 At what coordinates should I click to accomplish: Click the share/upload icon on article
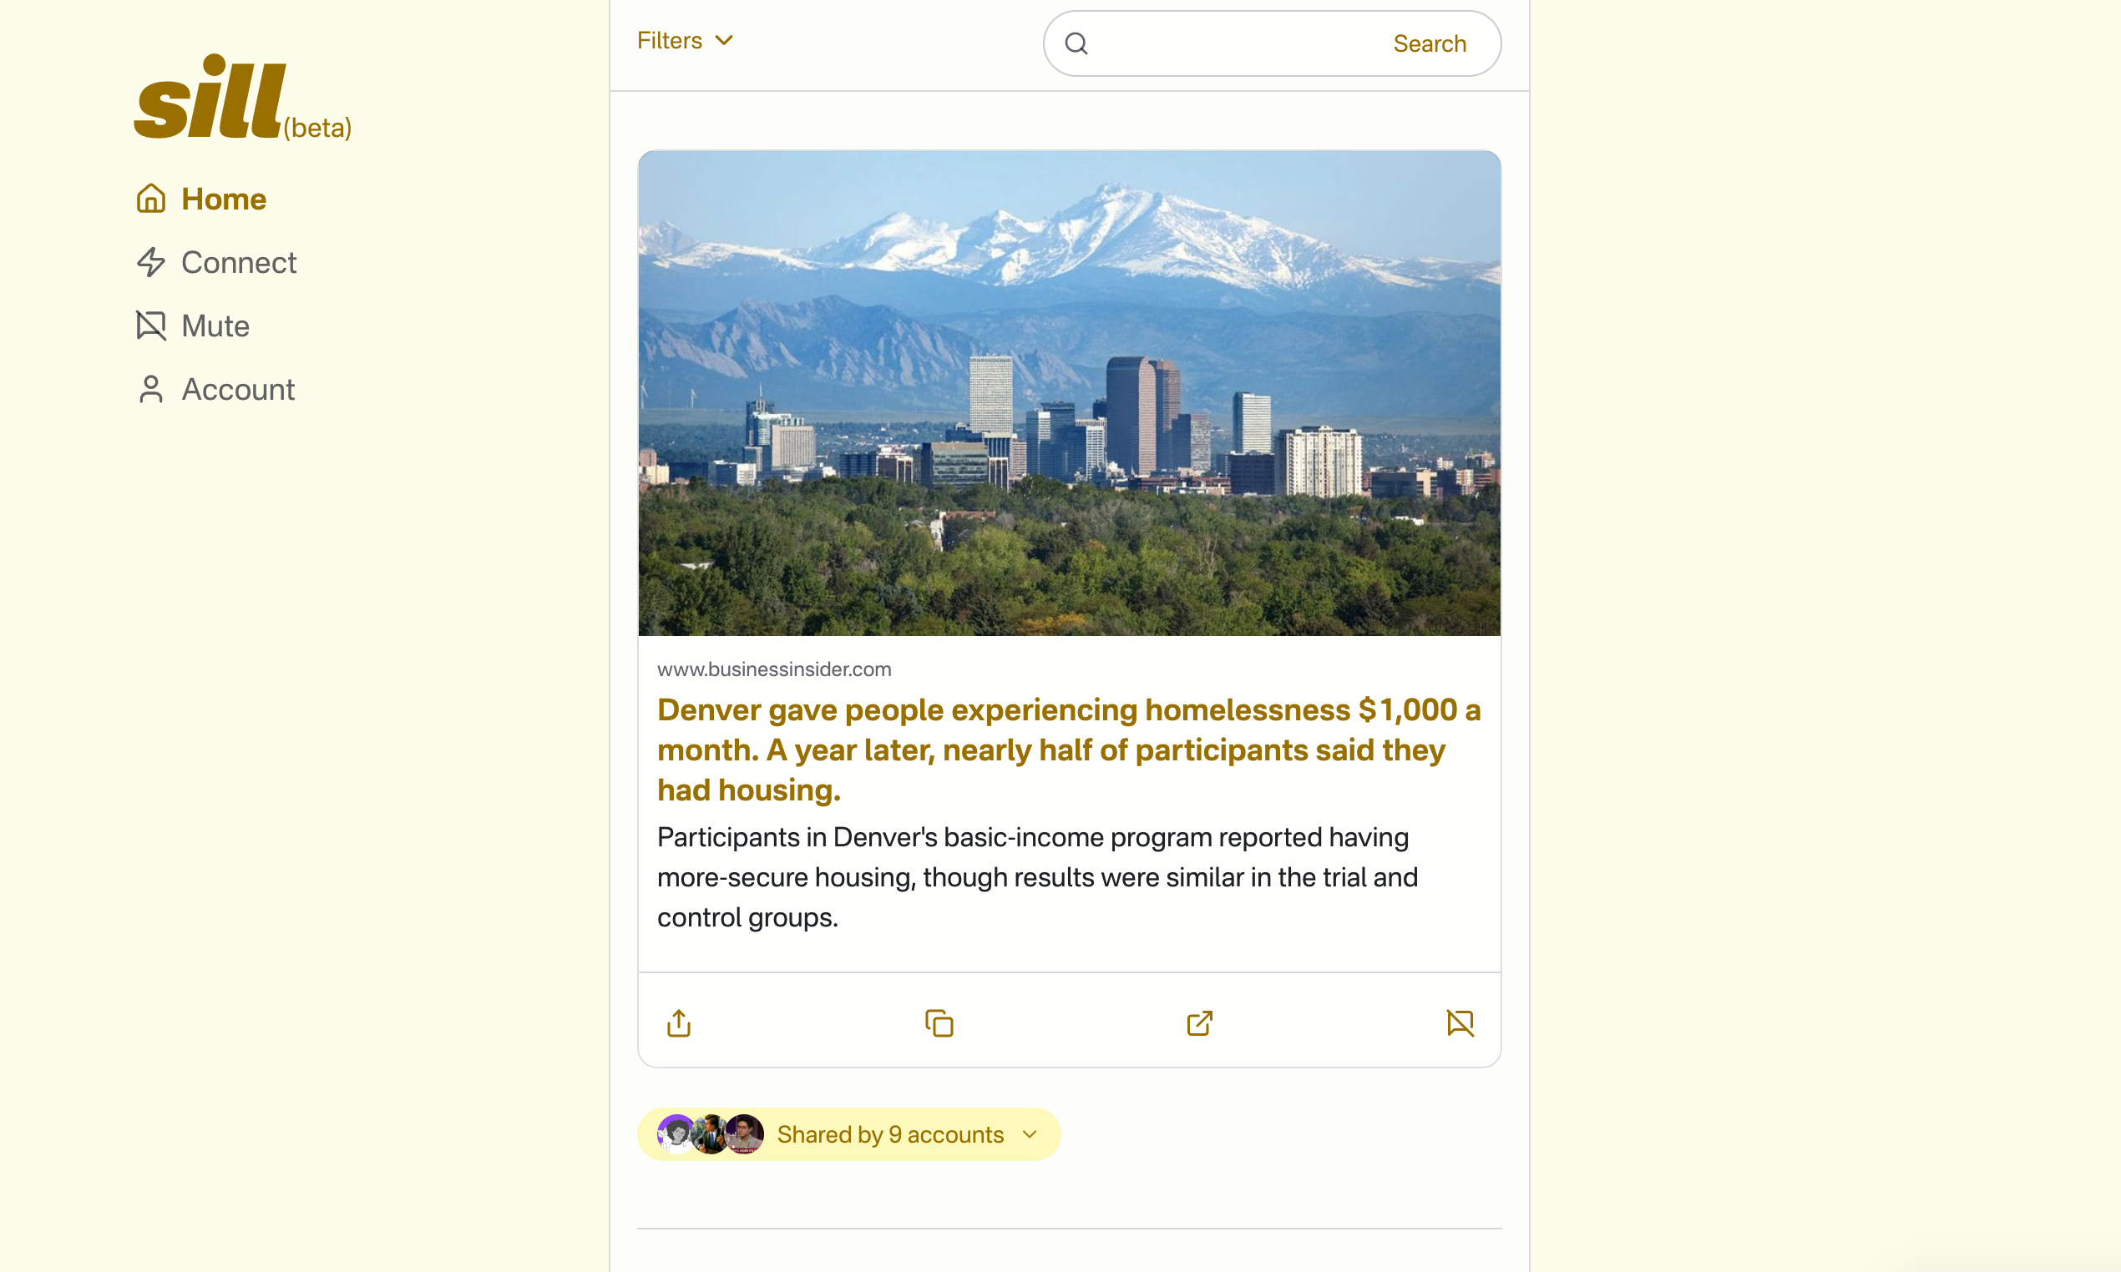click(x=679, y=1022)
